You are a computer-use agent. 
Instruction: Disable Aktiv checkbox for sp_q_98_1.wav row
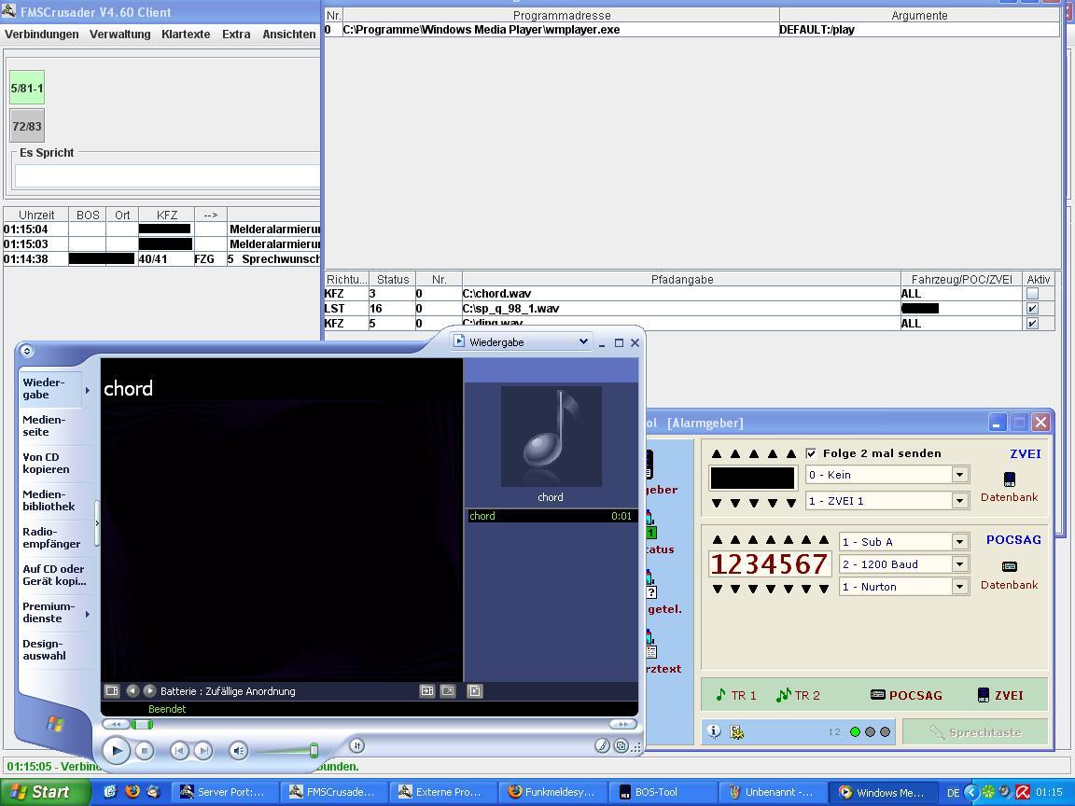[1032, 309]
